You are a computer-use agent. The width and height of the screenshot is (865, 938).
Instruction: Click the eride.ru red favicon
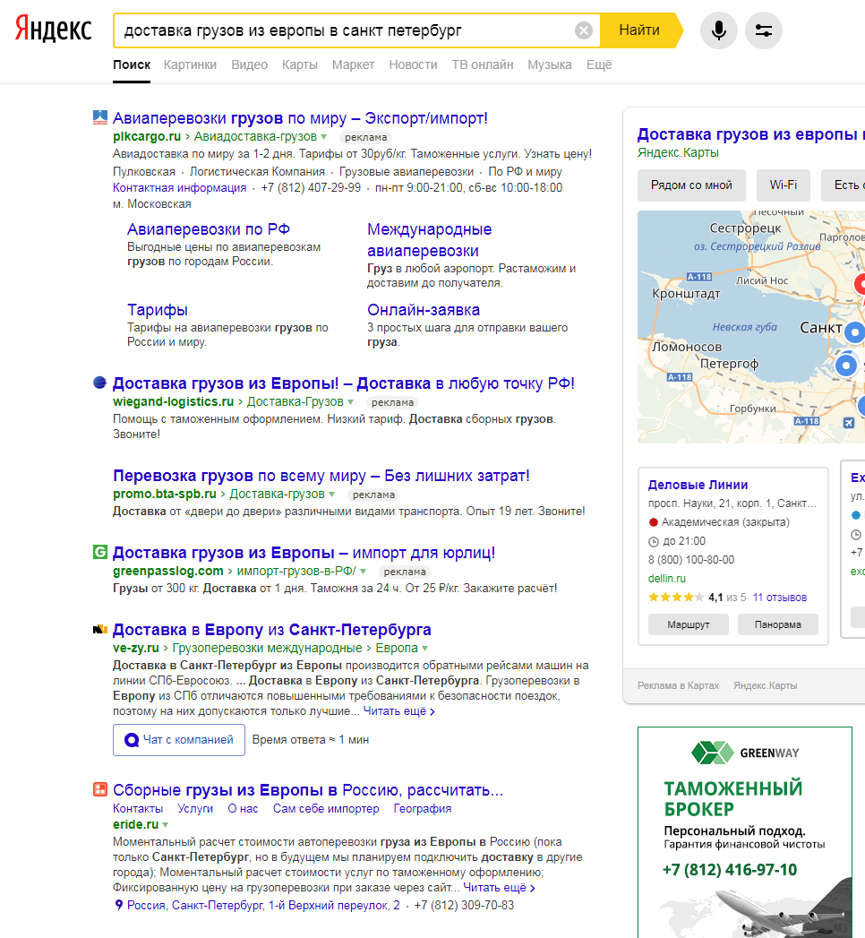[99, 789]
